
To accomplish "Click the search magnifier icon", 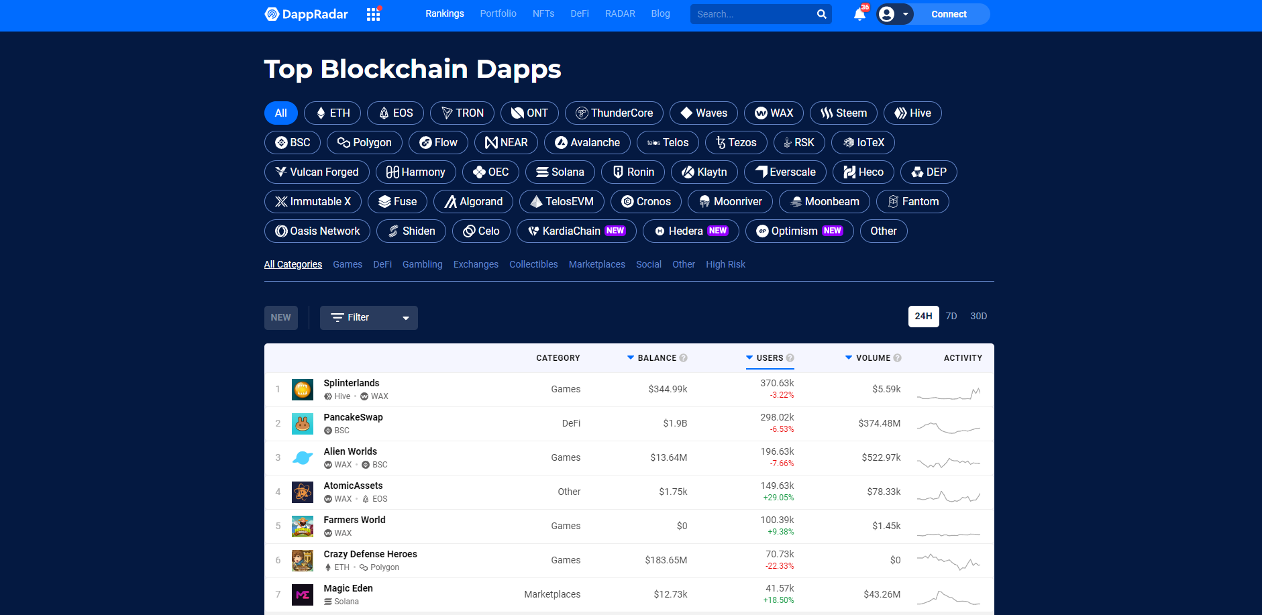I will pyautogui.click(x=821, y=14).
